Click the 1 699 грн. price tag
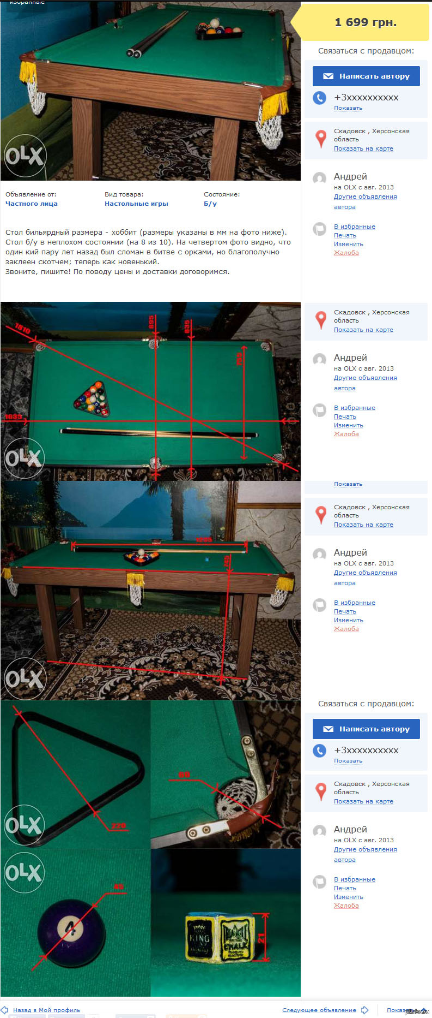 (364, 22)
